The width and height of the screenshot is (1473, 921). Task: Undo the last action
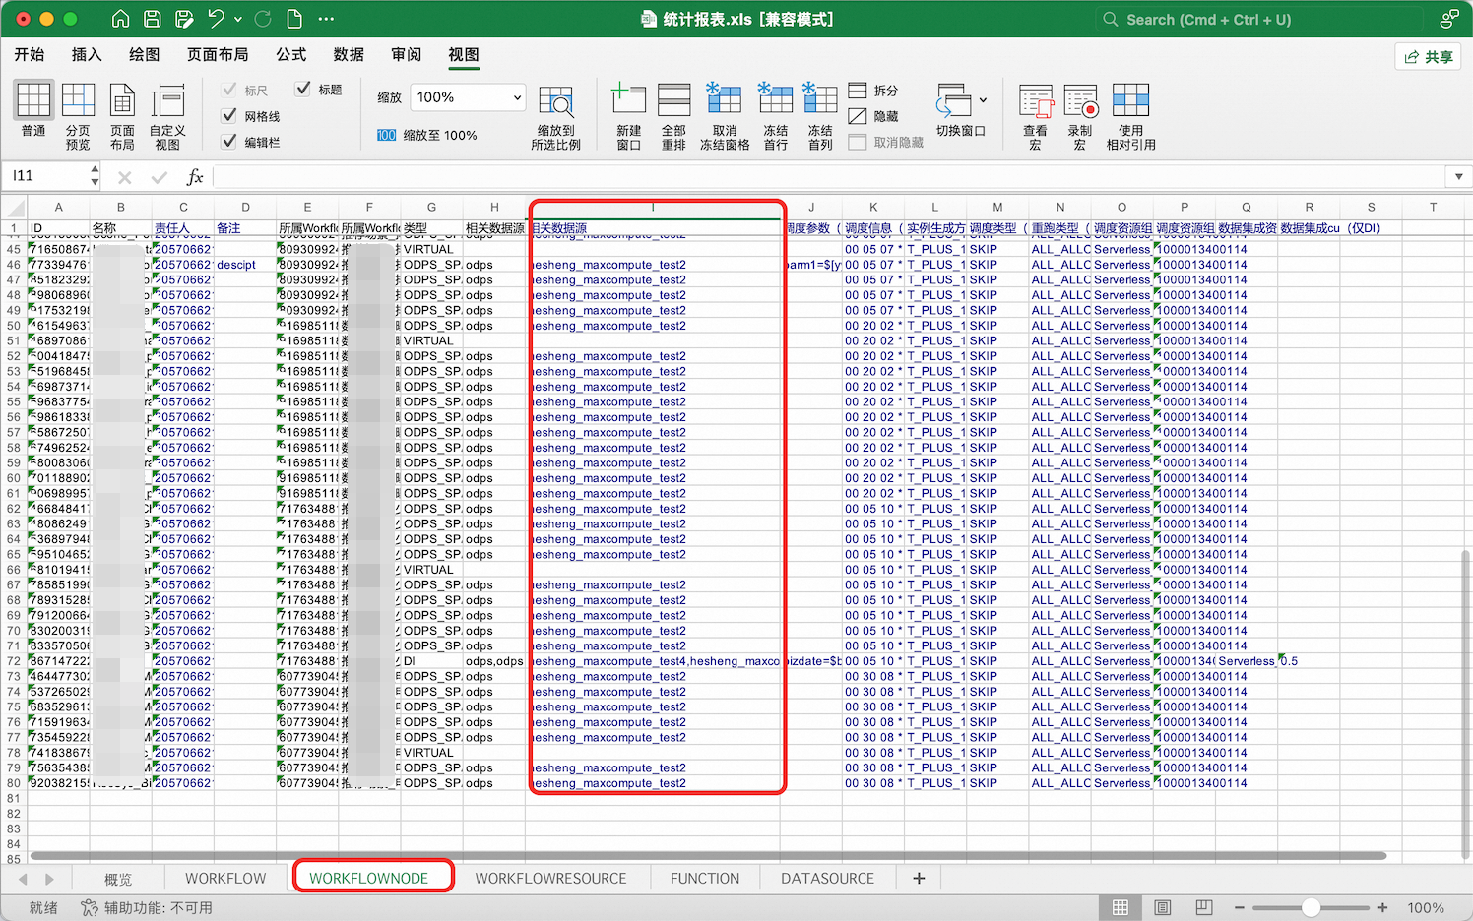coord(217,19)
